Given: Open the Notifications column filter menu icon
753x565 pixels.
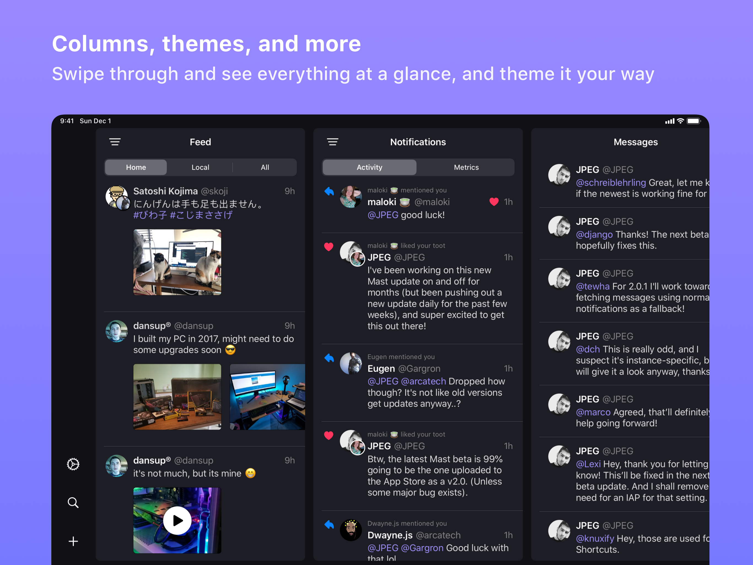Looking at the screenshot, I should coord(333,142).
